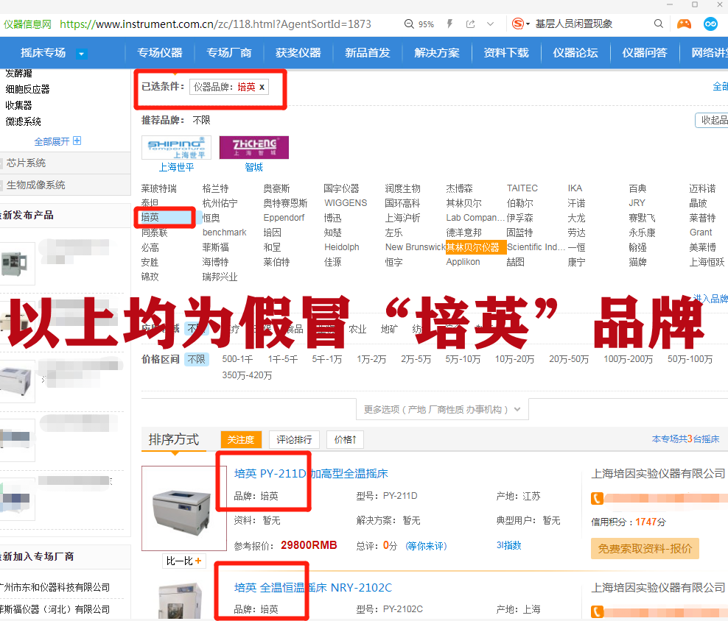Click 等你来评 review link
Screen dimensions: 728x621
click(426, 546)
